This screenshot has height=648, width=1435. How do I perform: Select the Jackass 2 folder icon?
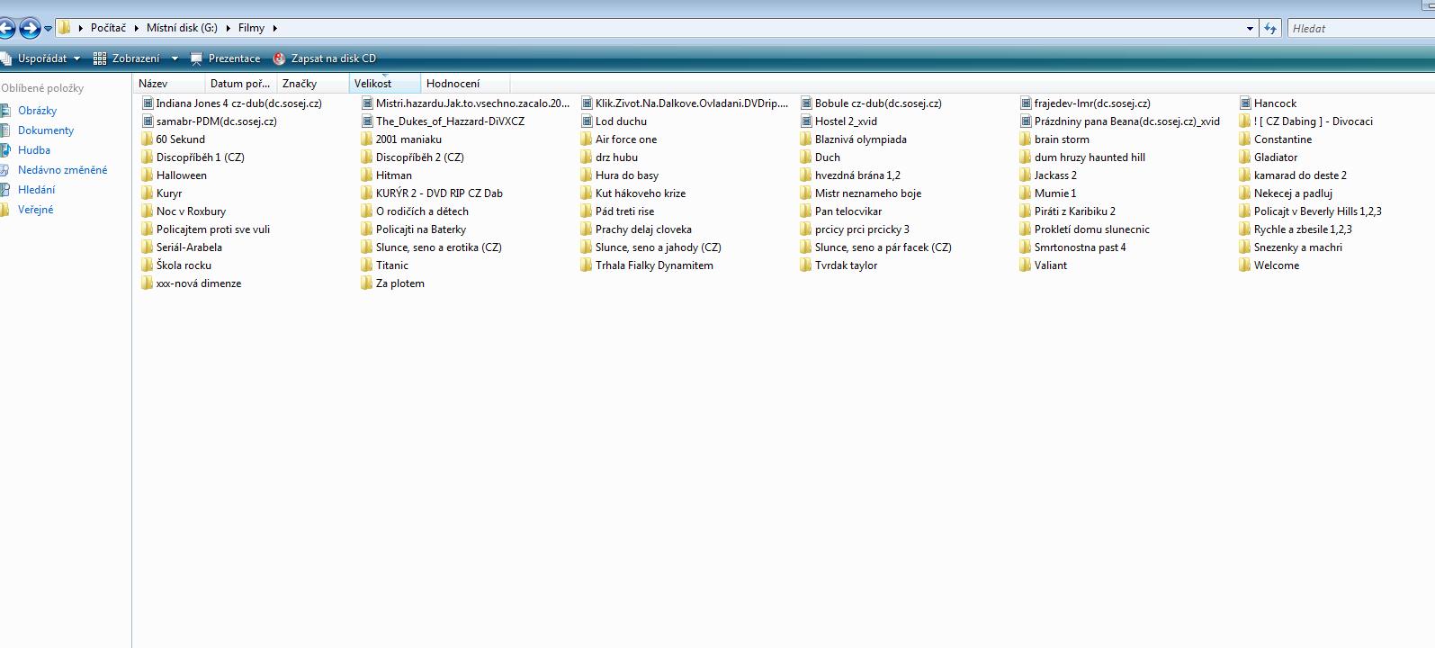1026,175
